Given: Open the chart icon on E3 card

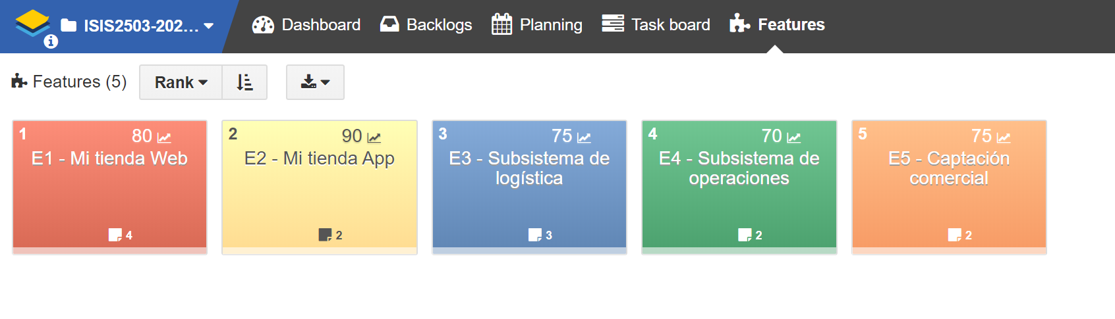Looking at the screenshot, I should (584, 137).
